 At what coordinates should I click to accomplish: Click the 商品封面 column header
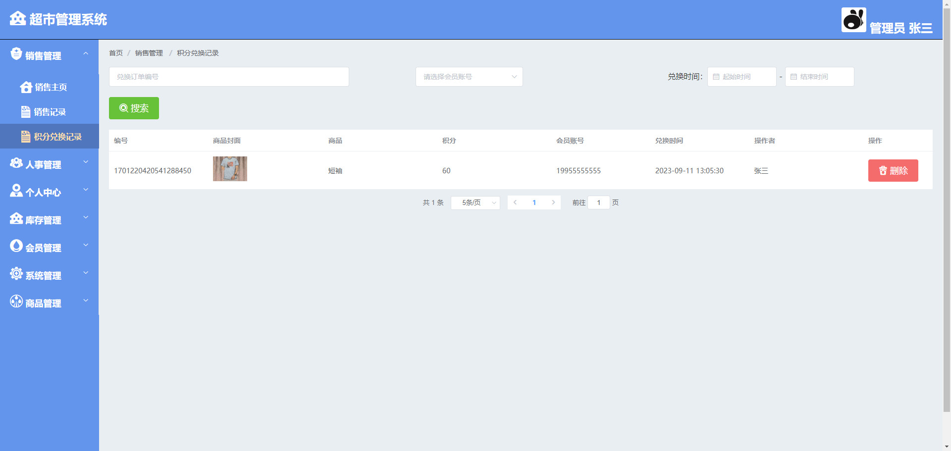pyautogui.click(x=227, y=141)
